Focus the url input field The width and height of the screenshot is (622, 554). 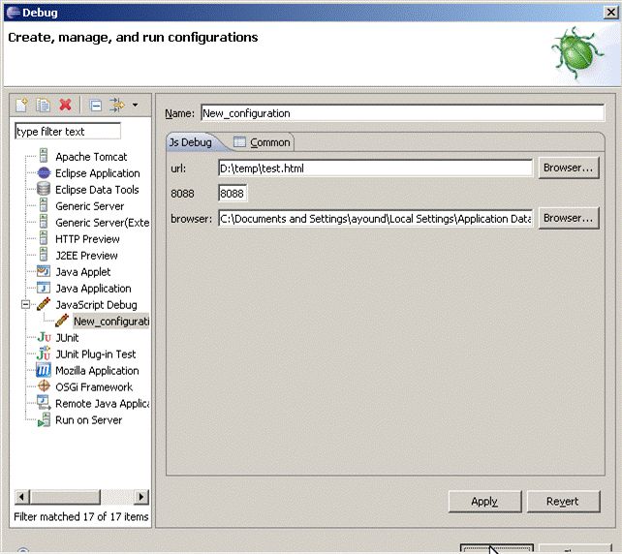(375, 169)
